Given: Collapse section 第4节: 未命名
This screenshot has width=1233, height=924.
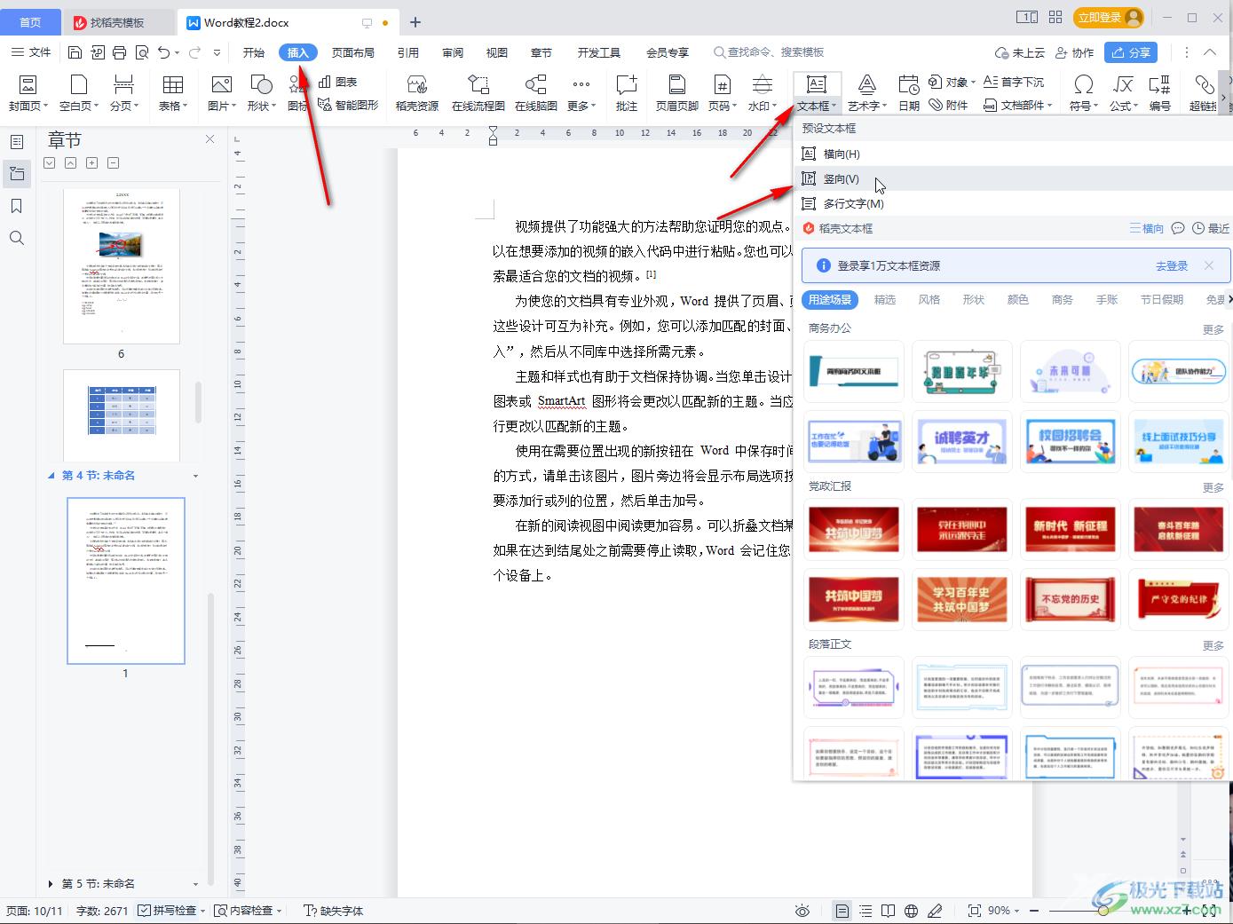Looking at the screenshot, I should click(51, 476).
